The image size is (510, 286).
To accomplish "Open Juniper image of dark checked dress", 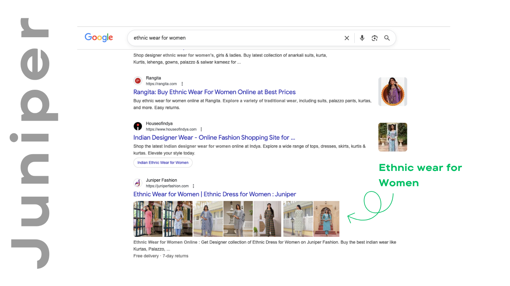I will pyautogui.click(x=268, y=219).
